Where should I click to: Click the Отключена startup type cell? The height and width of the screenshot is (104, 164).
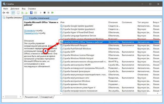(x=143, y=74)
